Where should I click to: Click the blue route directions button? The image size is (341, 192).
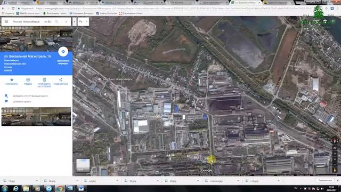click(x=63, y=52)
